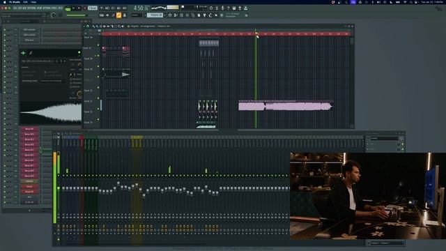Toggle the Playlist snap magnet icon
The height and width of the screenshot is (251, 446).
pos(88,26)
